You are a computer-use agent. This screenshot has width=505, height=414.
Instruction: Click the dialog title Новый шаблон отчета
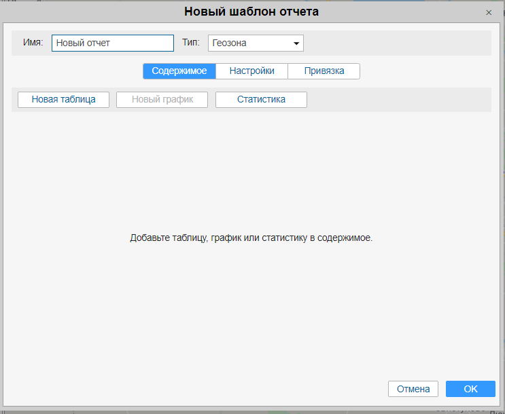coord(251,12)
